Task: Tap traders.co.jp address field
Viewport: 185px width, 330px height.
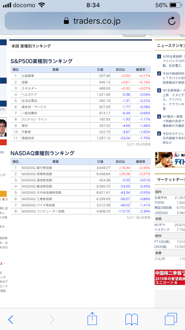Action: pos(92,21)
